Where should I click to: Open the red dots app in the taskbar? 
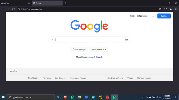pyautogui.click(x=107, y=97)
